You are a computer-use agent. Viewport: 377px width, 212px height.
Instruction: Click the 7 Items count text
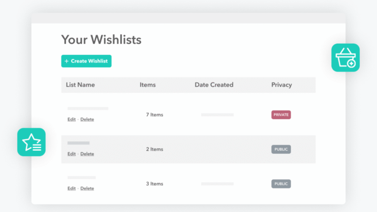click(155, 115)
